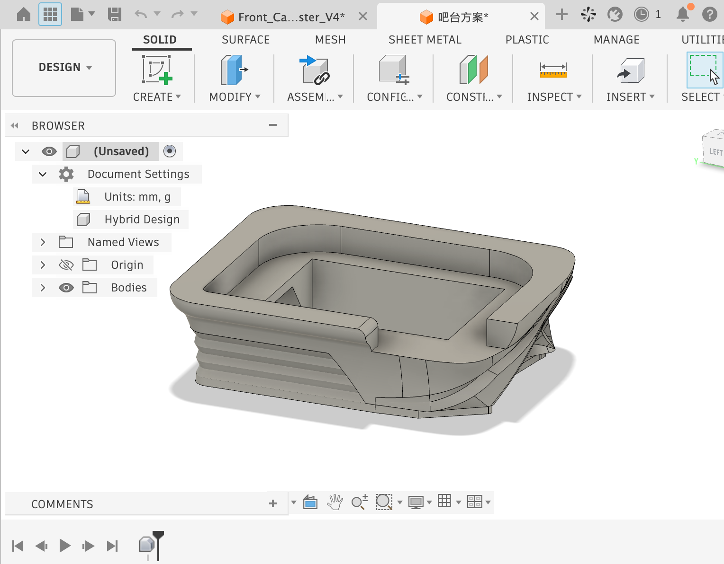
Task: Click the Save disk icon
Action: point(114,14)
